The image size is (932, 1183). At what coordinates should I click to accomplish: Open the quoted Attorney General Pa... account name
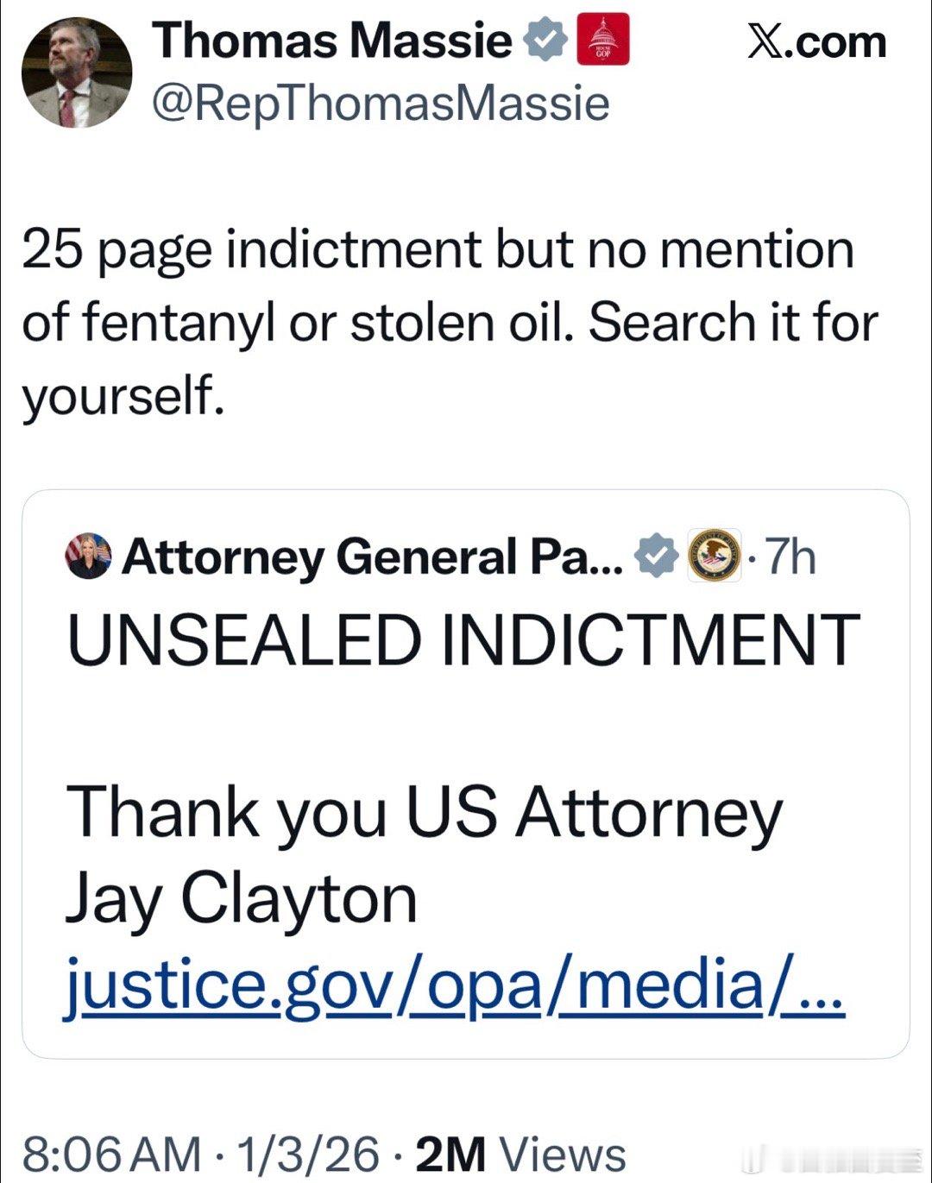pos(372,557)
